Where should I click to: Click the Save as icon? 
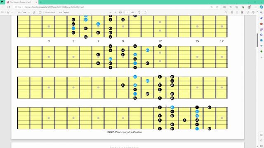[242, 12]
